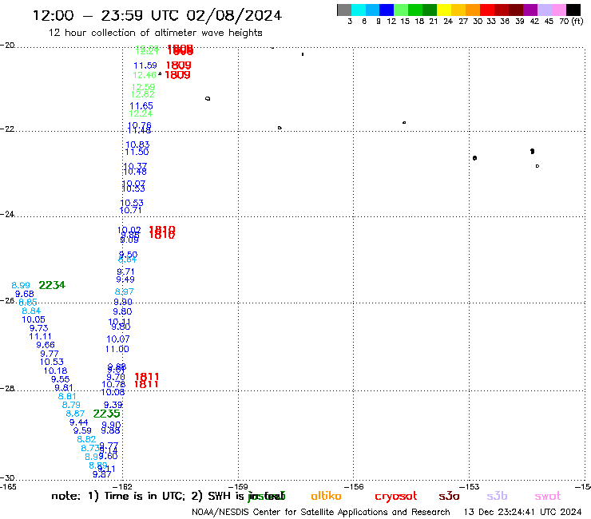Screen dimensions: 591x519
Task: Click the light blue value '8.79'
Action: [71, 405]
